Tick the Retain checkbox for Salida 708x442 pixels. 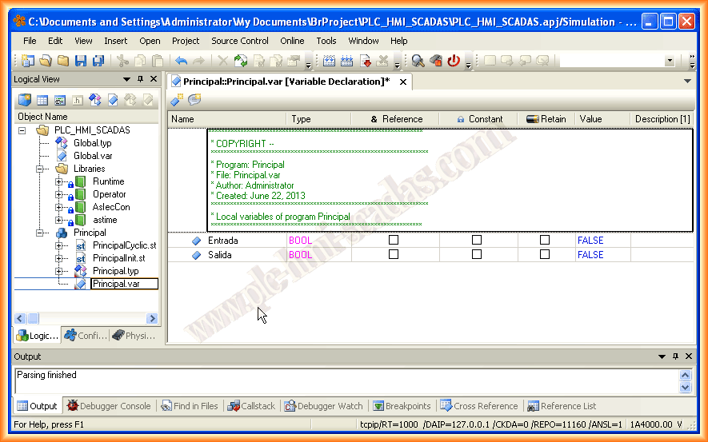point(545,254)
